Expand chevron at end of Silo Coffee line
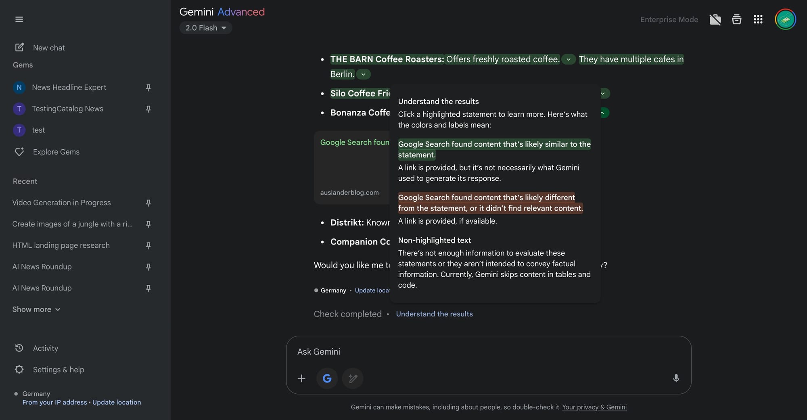This screenshot has height=420, width=807. 603,94
